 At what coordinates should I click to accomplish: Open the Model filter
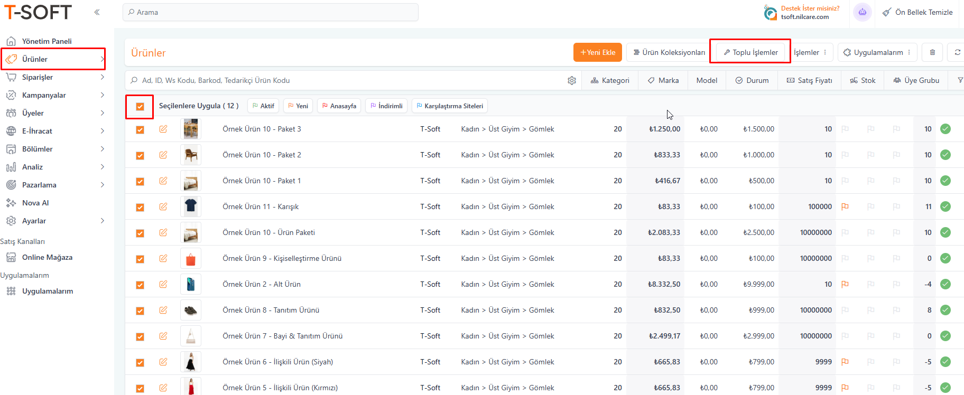click(707, 80)
